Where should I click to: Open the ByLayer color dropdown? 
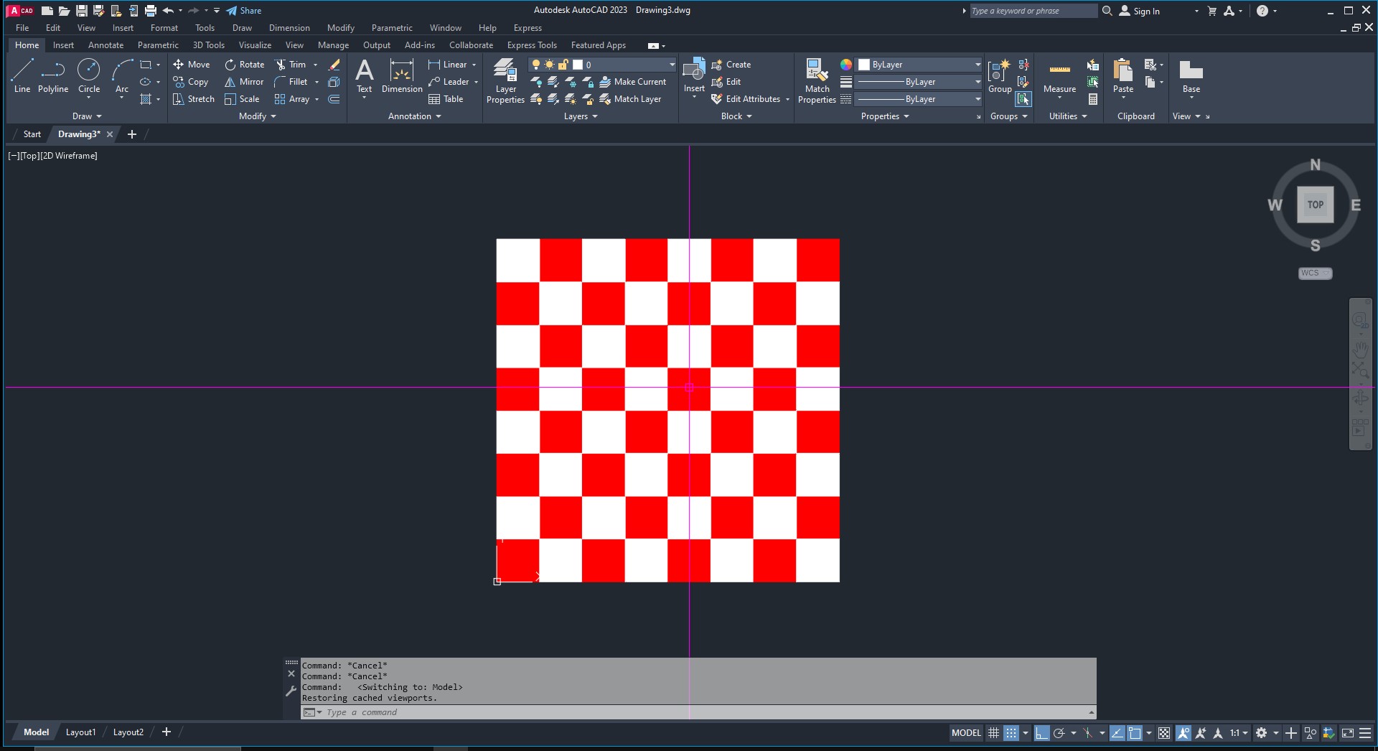point(977,65)
